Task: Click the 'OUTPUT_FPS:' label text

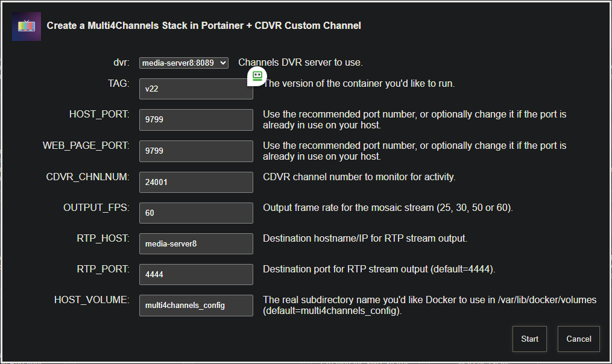Action: coord(96,207)
